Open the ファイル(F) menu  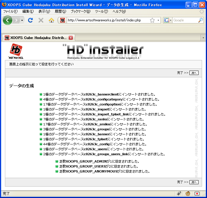(10, 11)
